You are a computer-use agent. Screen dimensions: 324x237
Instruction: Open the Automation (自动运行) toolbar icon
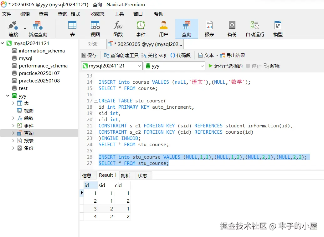click(x=255, y=25)
